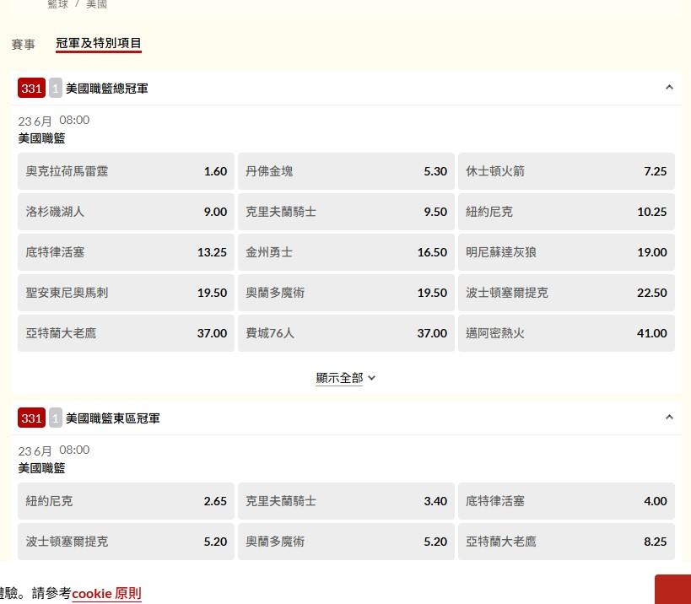691x604 pixels.
Task: Open the cookie 原則 link
Action: click(106, 593)
